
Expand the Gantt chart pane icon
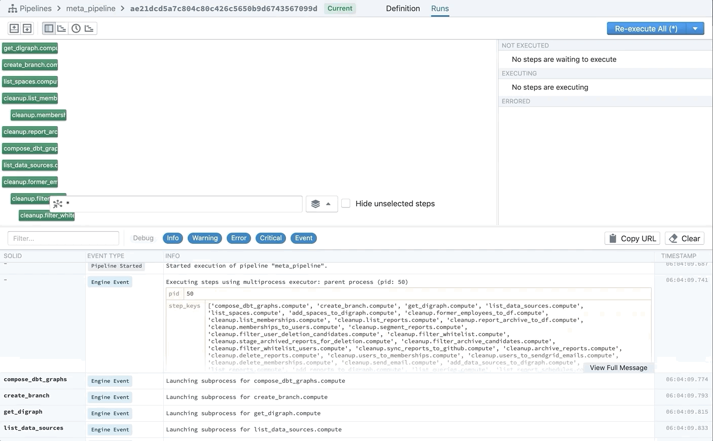pyautogui.click(x=14, y=28)
